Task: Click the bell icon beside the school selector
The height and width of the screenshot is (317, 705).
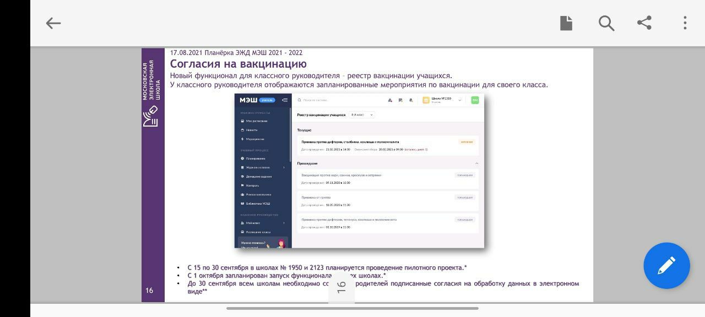Action: click(x=411, y=100)
